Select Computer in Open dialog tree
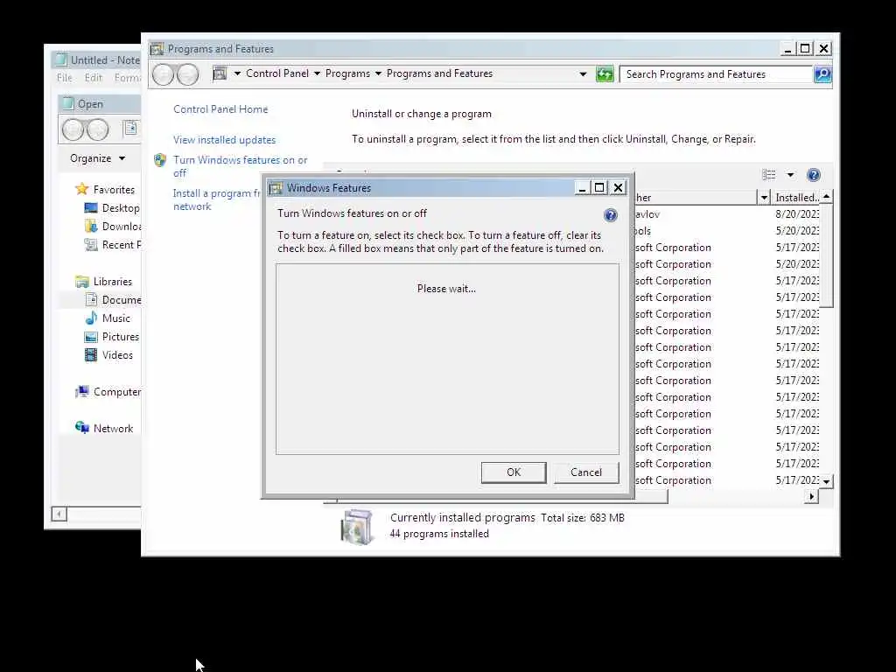This screenshot has height=672, width=896. [116, 392]
